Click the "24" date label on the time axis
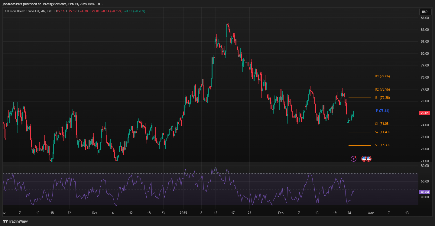The height and width of the screenshot is (226, 435). point(349,213)
